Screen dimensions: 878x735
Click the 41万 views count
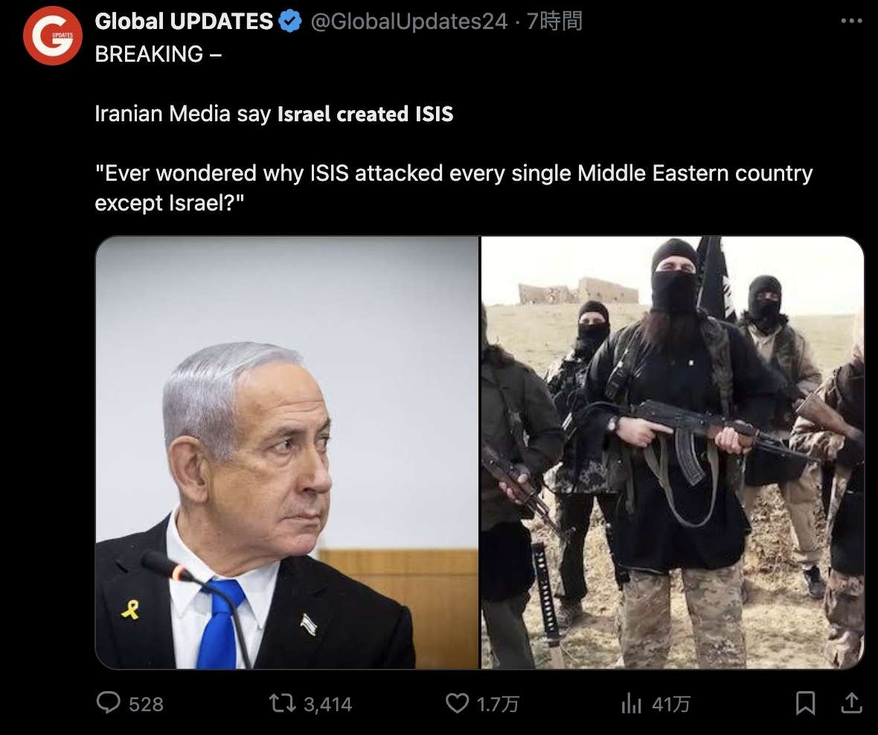coord(671,704)
